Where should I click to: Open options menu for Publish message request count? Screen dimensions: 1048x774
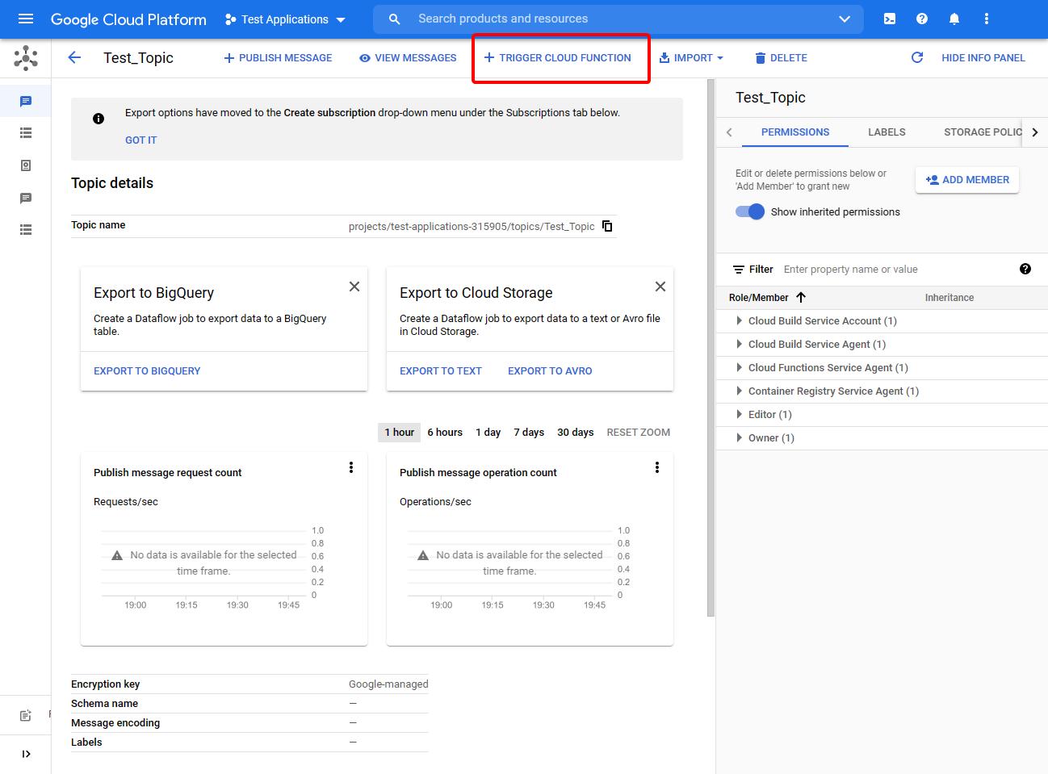pos(351,467)
